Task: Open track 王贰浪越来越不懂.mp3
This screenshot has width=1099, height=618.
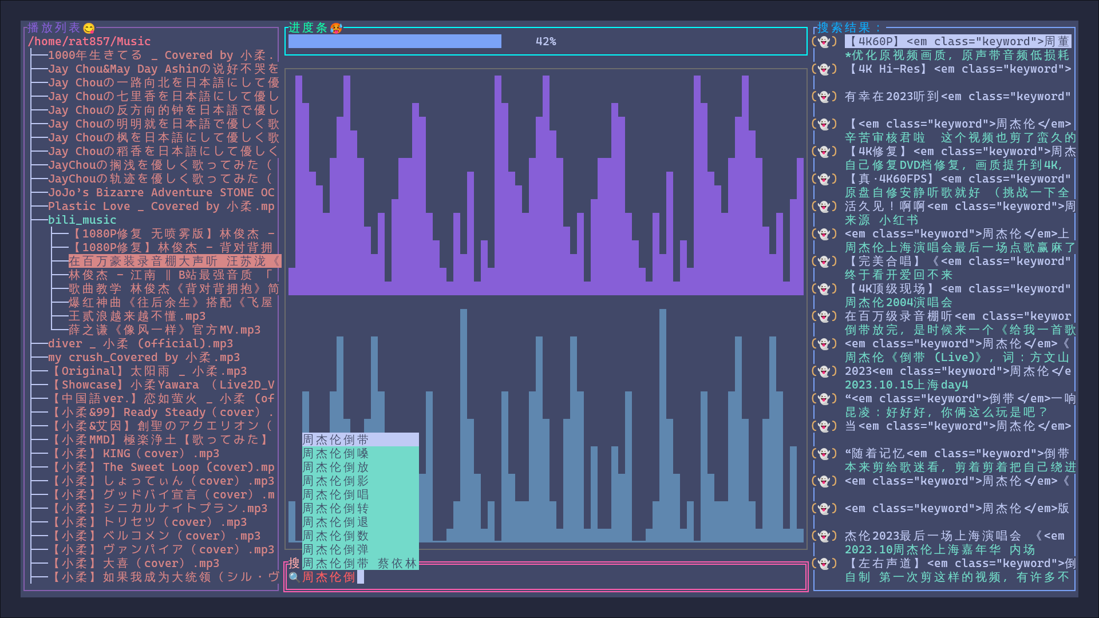Action: (137, 316)
